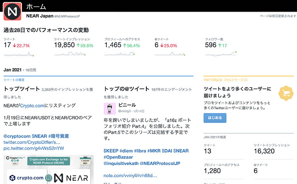The height and width of the screenshot is (184, 297).
Task: Click the JAN 2021の概要 label
Action: [215, 137]
